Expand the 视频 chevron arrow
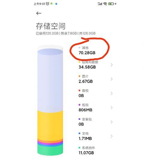Screen dimensions: 150x160 pos(112,108)
